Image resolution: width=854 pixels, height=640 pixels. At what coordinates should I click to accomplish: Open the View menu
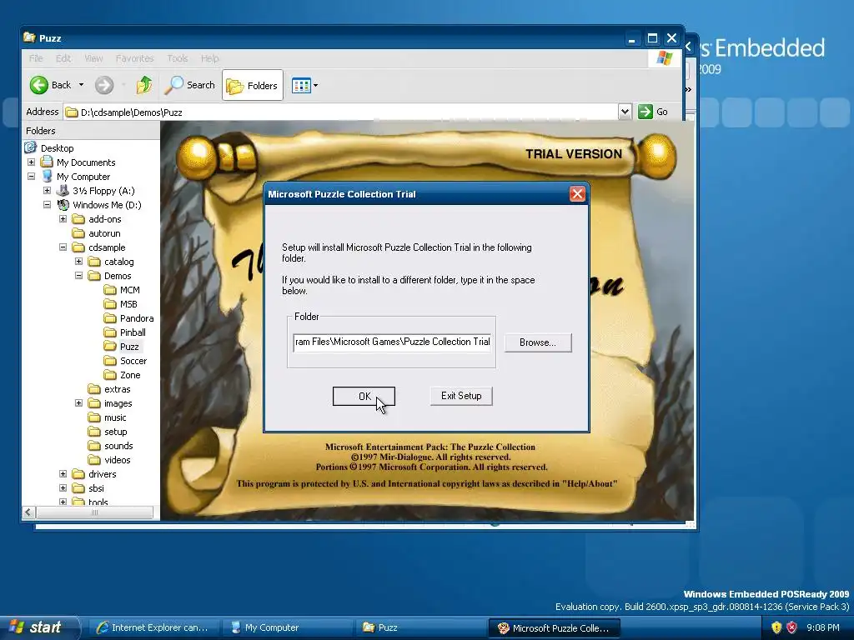[x=93, y=58]
